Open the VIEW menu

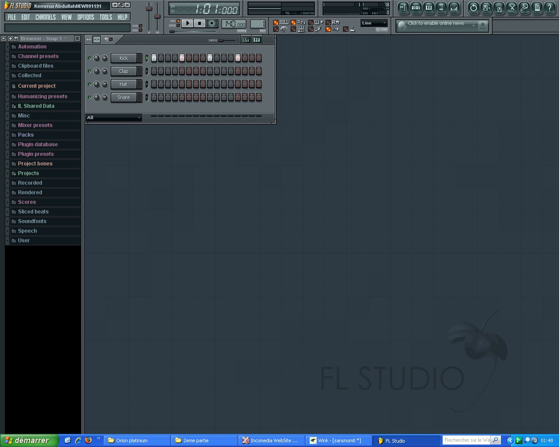[x=66, y=17]
